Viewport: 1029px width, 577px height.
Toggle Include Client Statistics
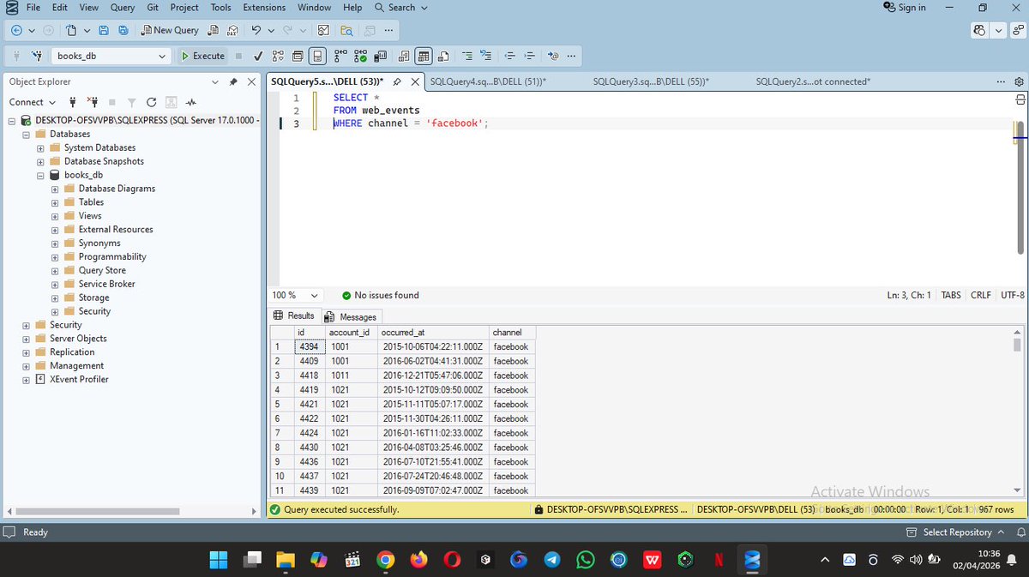pyautogui.click(x=380, y=56)
